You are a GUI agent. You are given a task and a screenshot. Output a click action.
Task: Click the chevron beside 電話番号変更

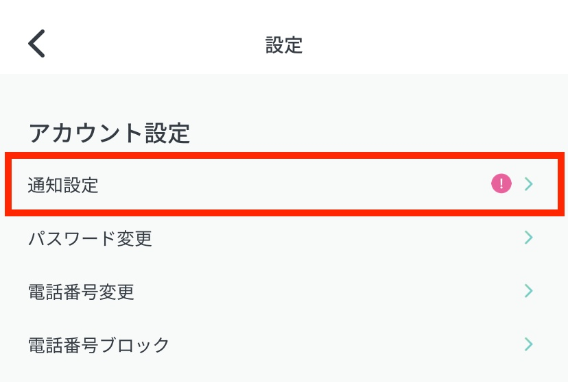pos(528,291)
